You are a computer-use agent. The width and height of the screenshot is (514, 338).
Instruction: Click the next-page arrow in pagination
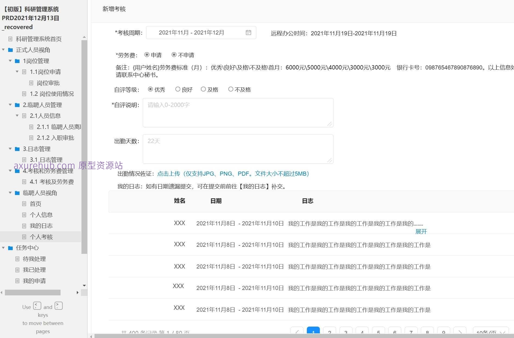tap(460, 332)
